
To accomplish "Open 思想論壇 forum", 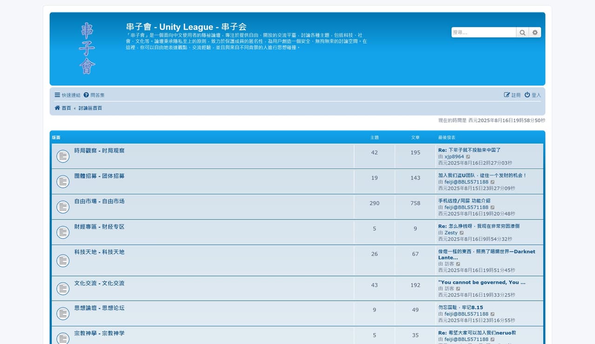I will pyautogui.click(x=100, y=308).
